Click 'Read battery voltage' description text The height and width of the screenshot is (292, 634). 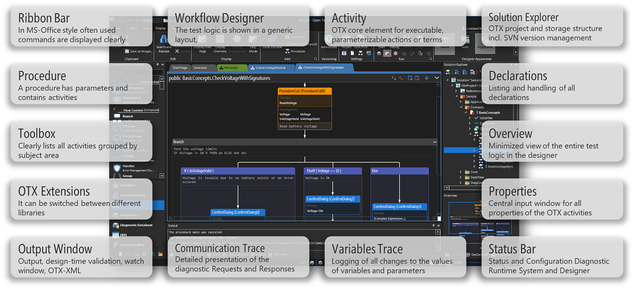[297, 127]
